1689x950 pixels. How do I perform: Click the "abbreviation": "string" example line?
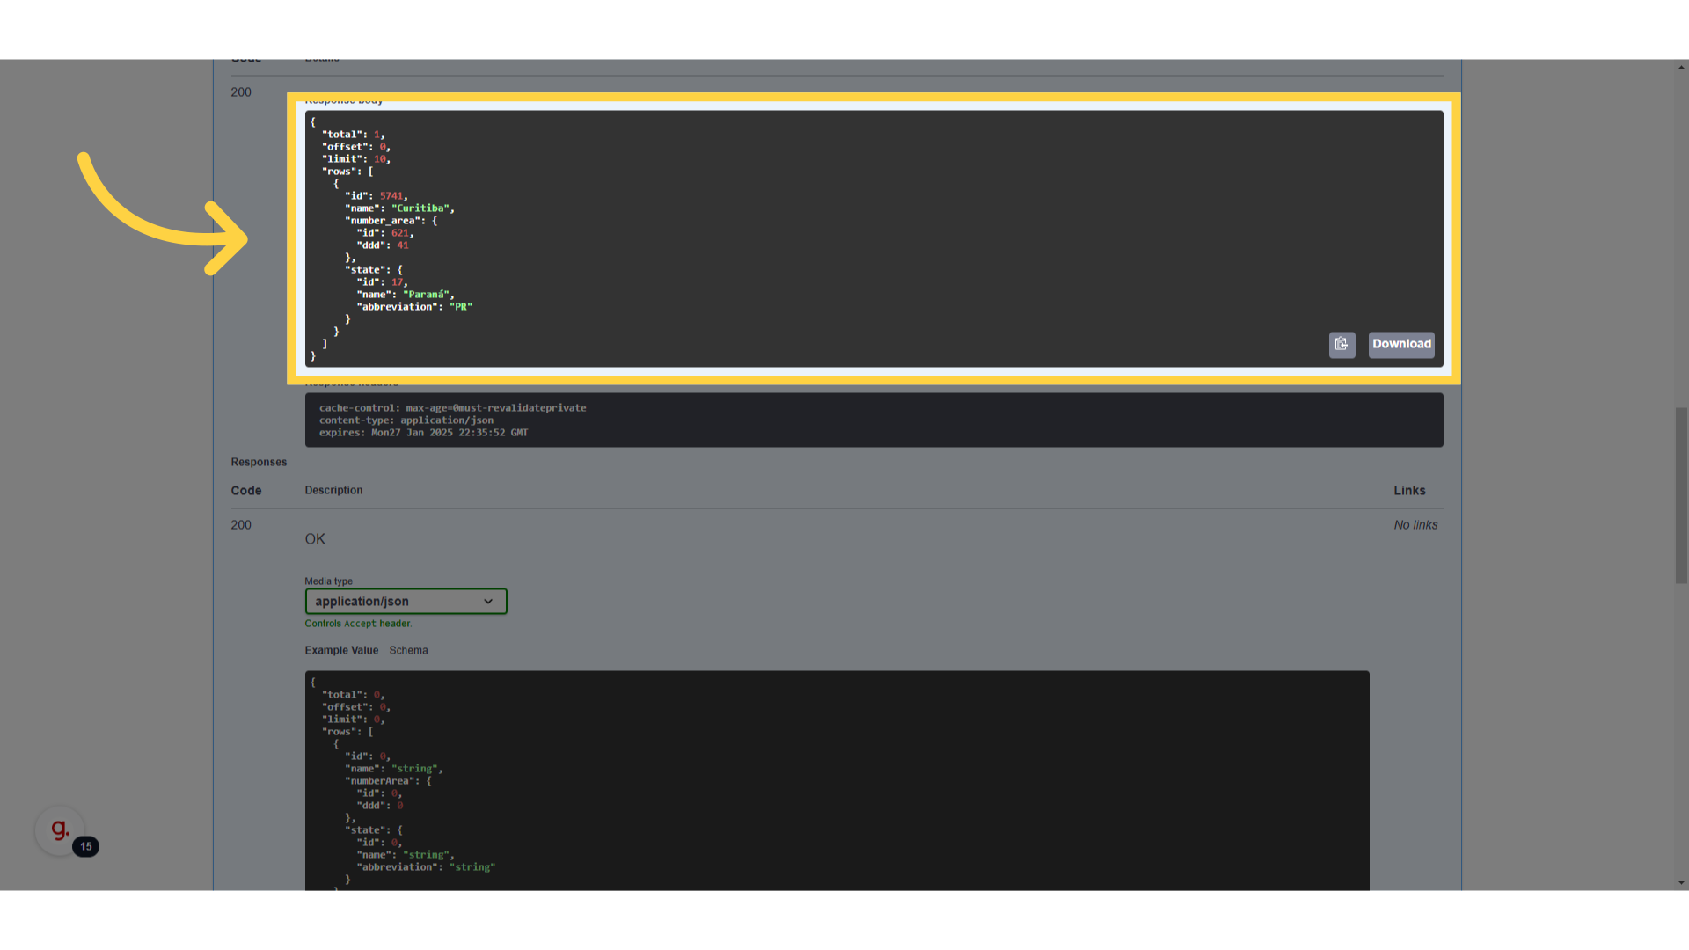(x=426, y=867)
